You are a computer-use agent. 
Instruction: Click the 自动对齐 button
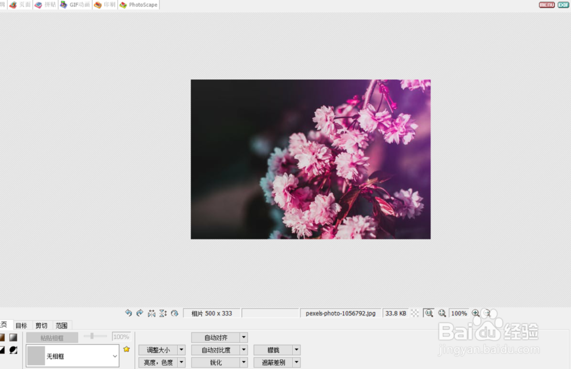coord(216,338)
